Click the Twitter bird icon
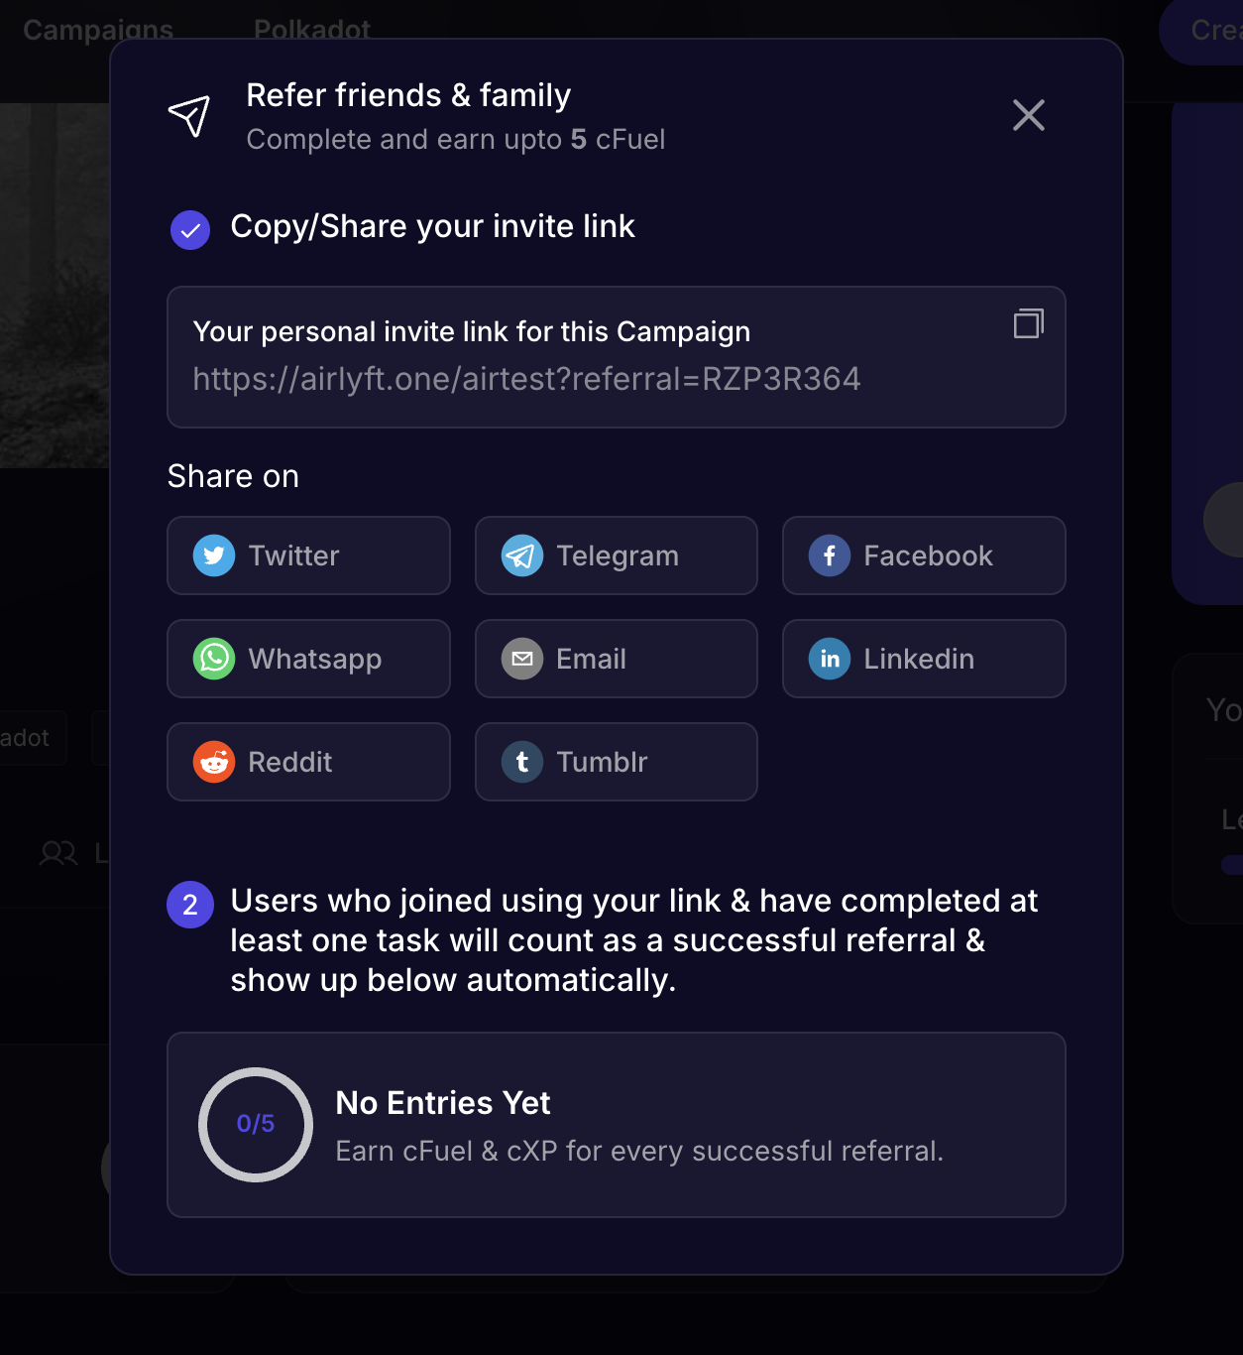1243x1355 pixels. point(214,555)
